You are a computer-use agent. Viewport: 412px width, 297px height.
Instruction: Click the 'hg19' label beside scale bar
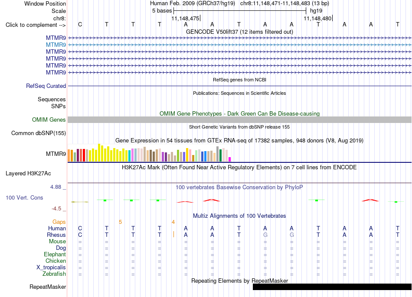click(316, 11)
